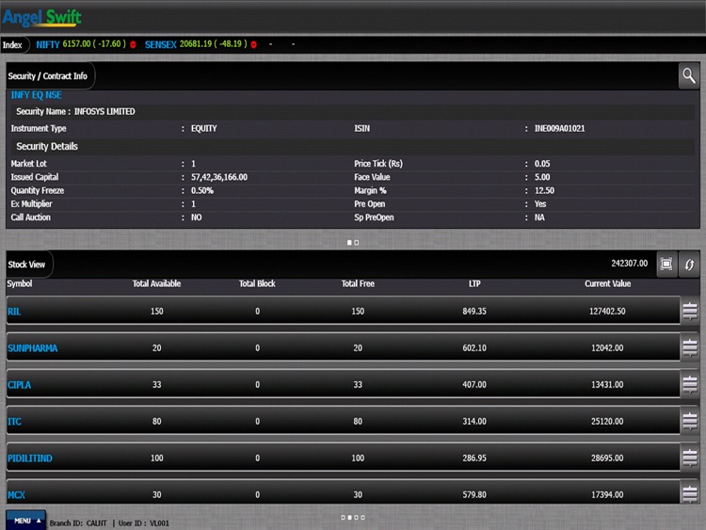
Task: Open options handle for MCX row
Action: [x=690, y=493]
